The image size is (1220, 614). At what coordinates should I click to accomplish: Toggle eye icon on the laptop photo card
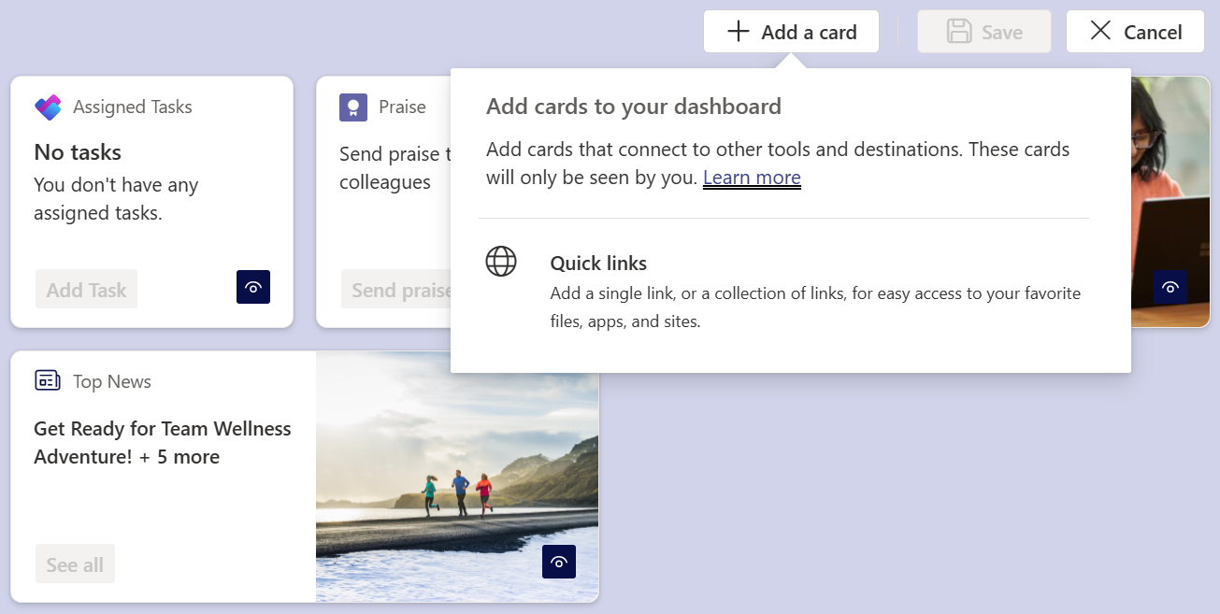1170,287
